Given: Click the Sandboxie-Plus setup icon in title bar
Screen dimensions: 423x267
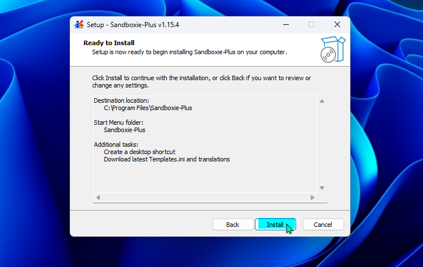Looking at the screenshot, I should tap(79, 25).
